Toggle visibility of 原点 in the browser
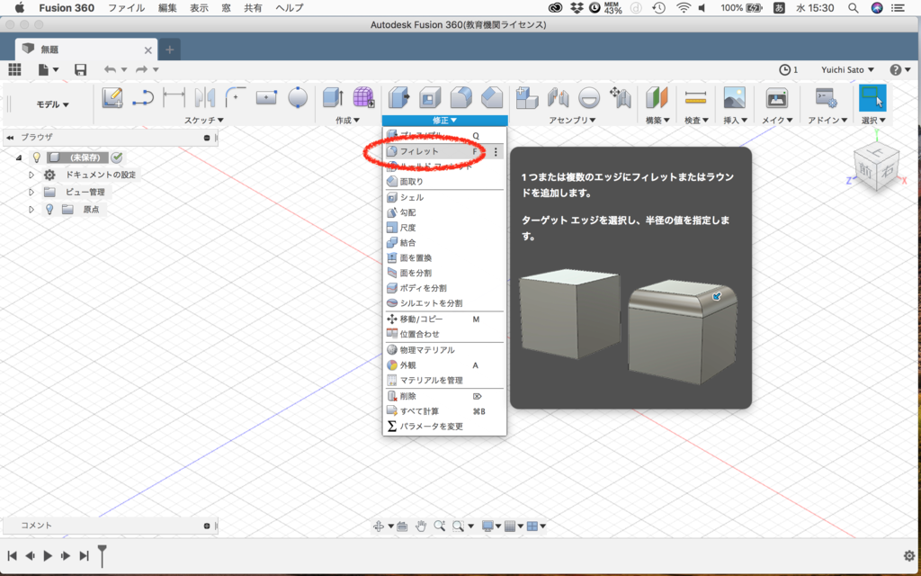Screen dimensions: 921x576 pyautogui.click(x=49, y=207)
